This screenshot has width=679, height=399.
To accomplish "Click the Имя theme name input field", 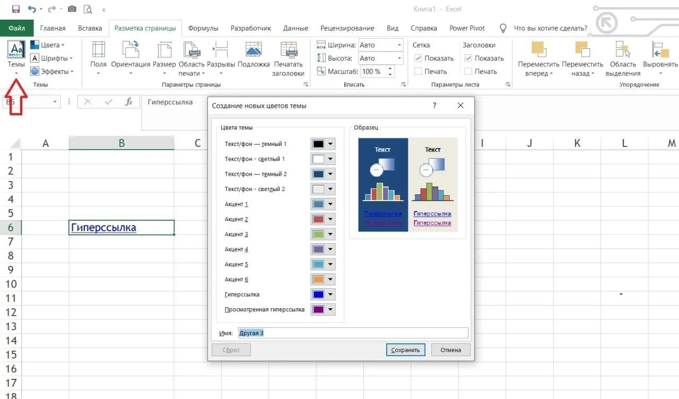I will click(x=353, y=333).
